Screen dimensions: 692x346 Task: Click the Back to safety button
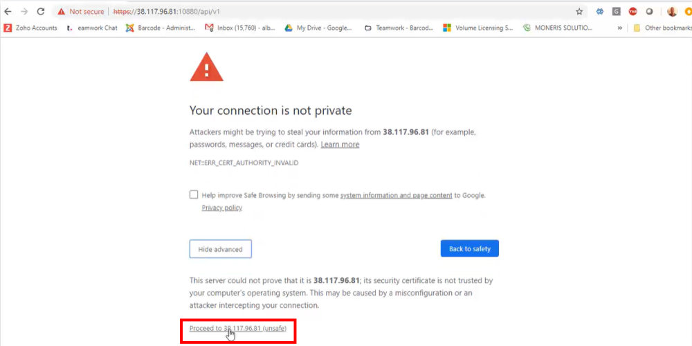pyautogui.click(x=469, y=249)
